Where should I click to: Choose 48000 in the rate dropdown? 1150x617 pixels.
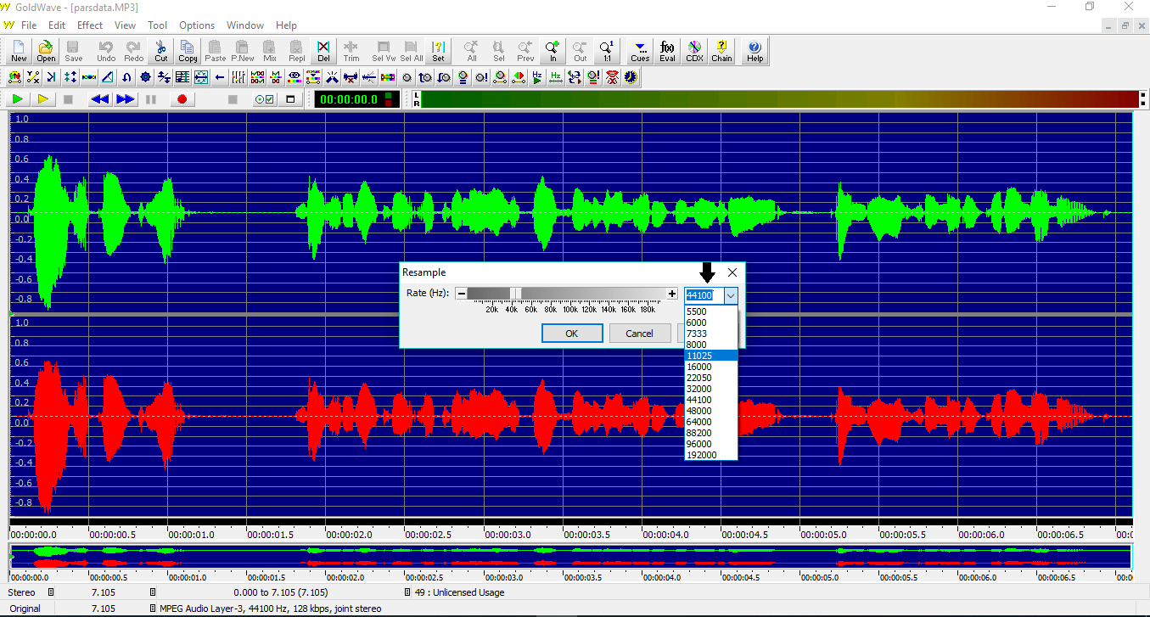[x=699, y=411]
